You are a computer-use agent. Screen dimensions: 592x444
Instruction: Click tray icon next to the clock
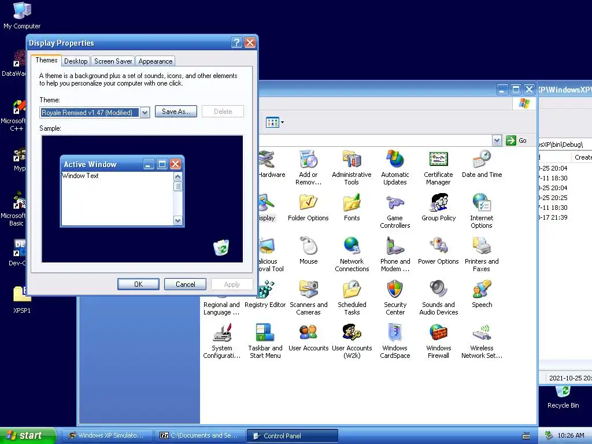pyautogui.click(x=549, y=435)
